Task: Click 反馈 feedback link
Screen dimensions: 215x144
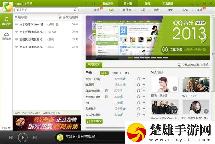Action: pyautogui.click(x=6, y=128)
